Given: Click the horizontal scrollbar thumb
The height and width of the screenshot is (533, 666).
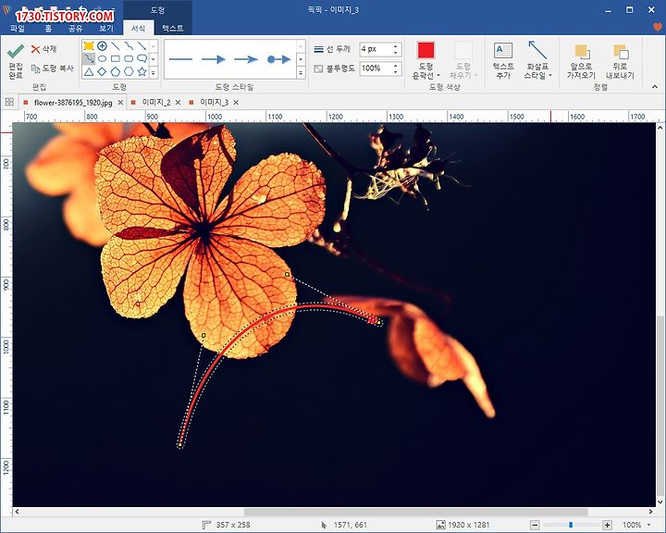Looking at the screenshot, I should coord(416,512).
